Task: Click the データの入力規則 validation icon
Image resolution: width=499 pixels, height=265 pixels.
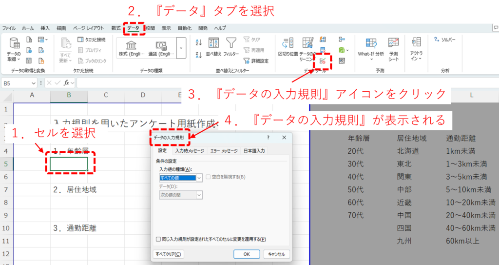Action: pyautogui.click(x=323, y=61)
